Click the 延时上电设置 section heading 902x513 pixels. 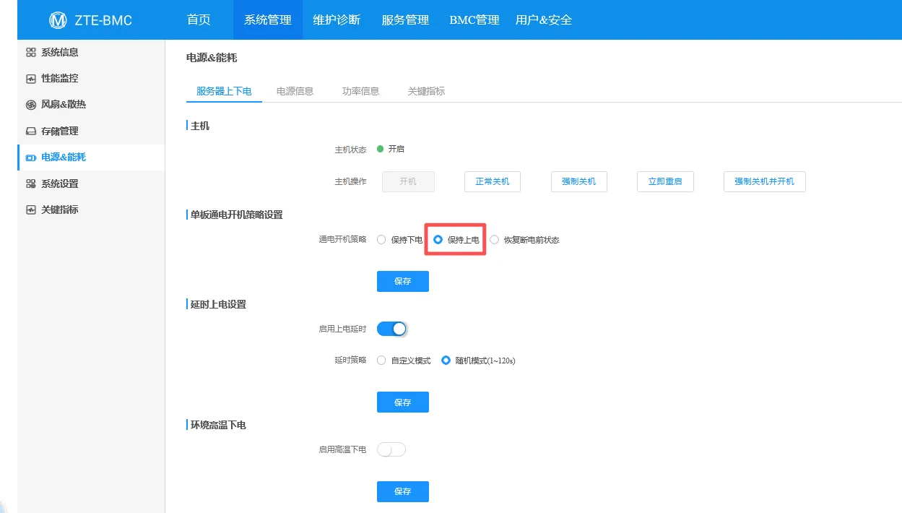click(x=218, y=304)
